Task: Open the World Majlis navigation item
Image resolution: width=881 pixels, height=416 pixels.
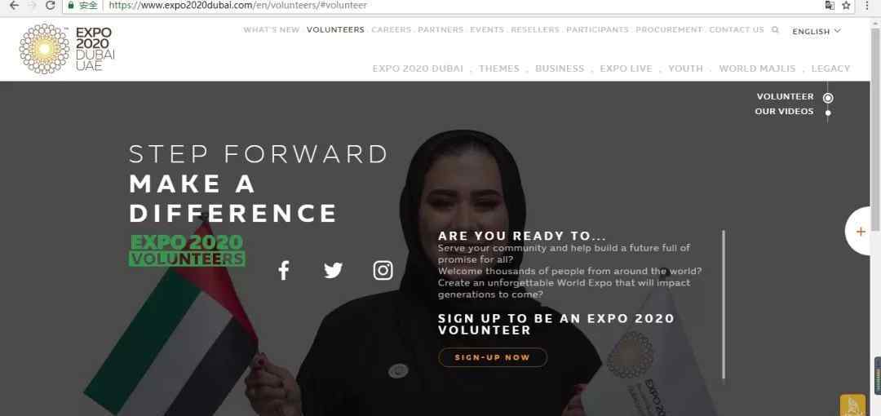Action: 757,69
